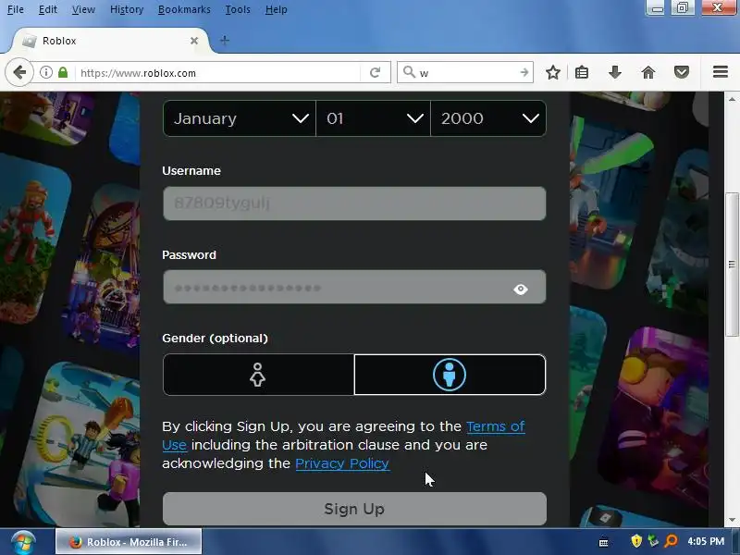Click the Password label text
Image resolution: width=740 pixels, height=555 pixels.
tap(189, 255)
